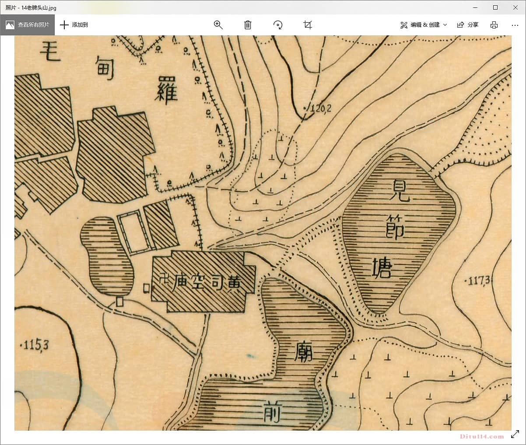Click the 14老牌头山.jpg window title

pos(31,7)
